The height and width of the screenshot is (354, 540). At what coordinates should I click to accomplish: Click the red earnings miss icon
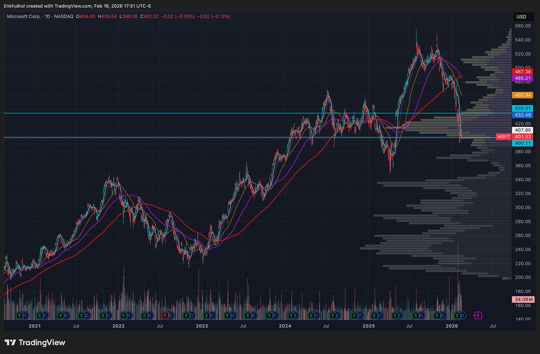point(165,315)
